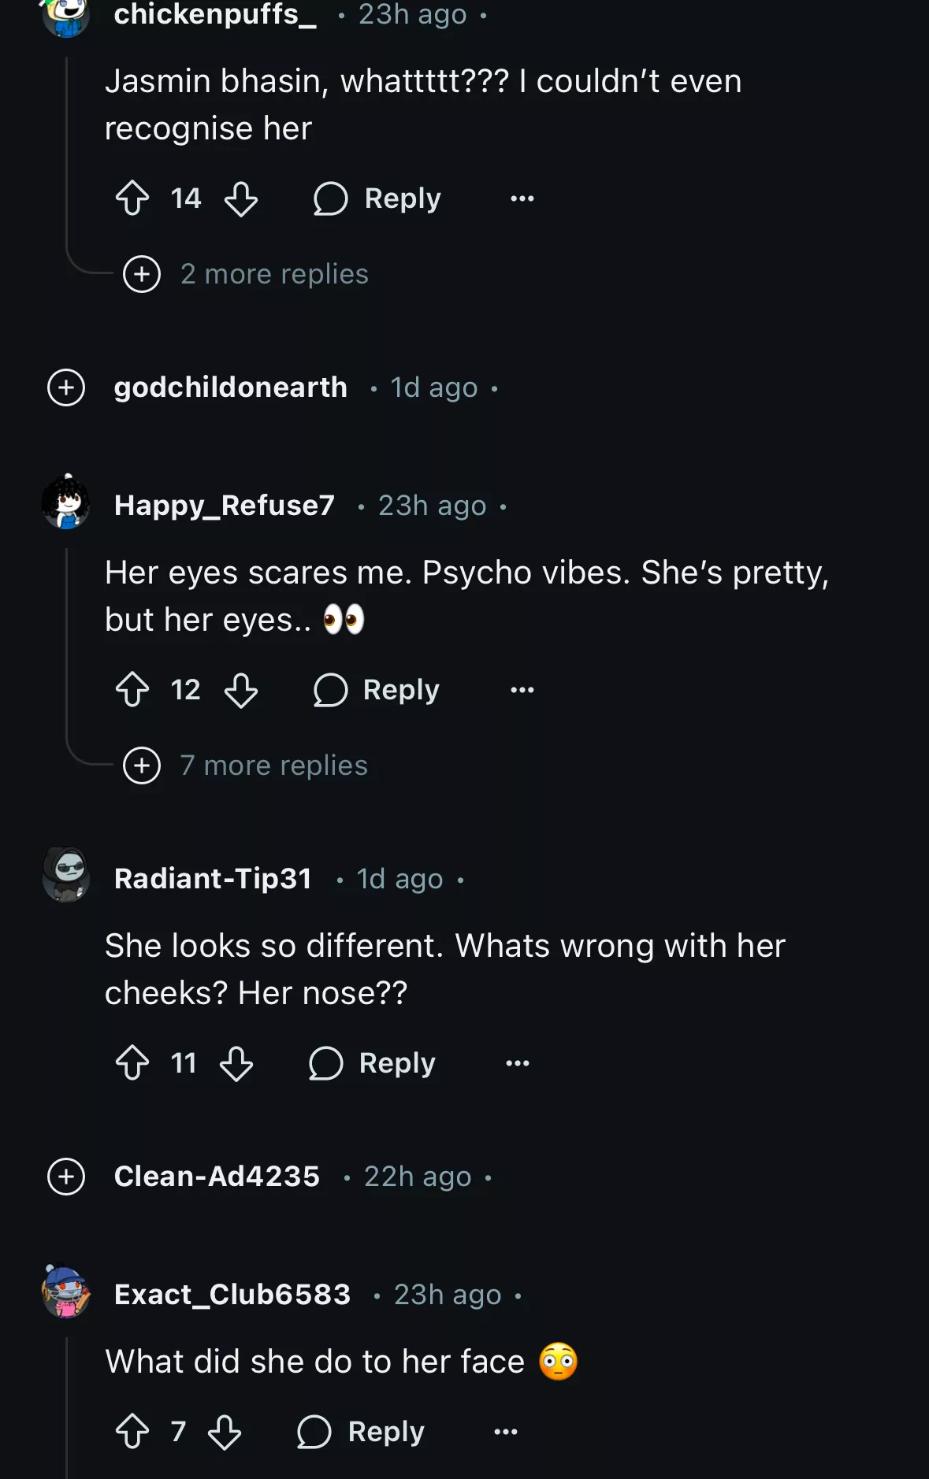Downvote Happy_Refuse7's comment

[x=241, y=690]
